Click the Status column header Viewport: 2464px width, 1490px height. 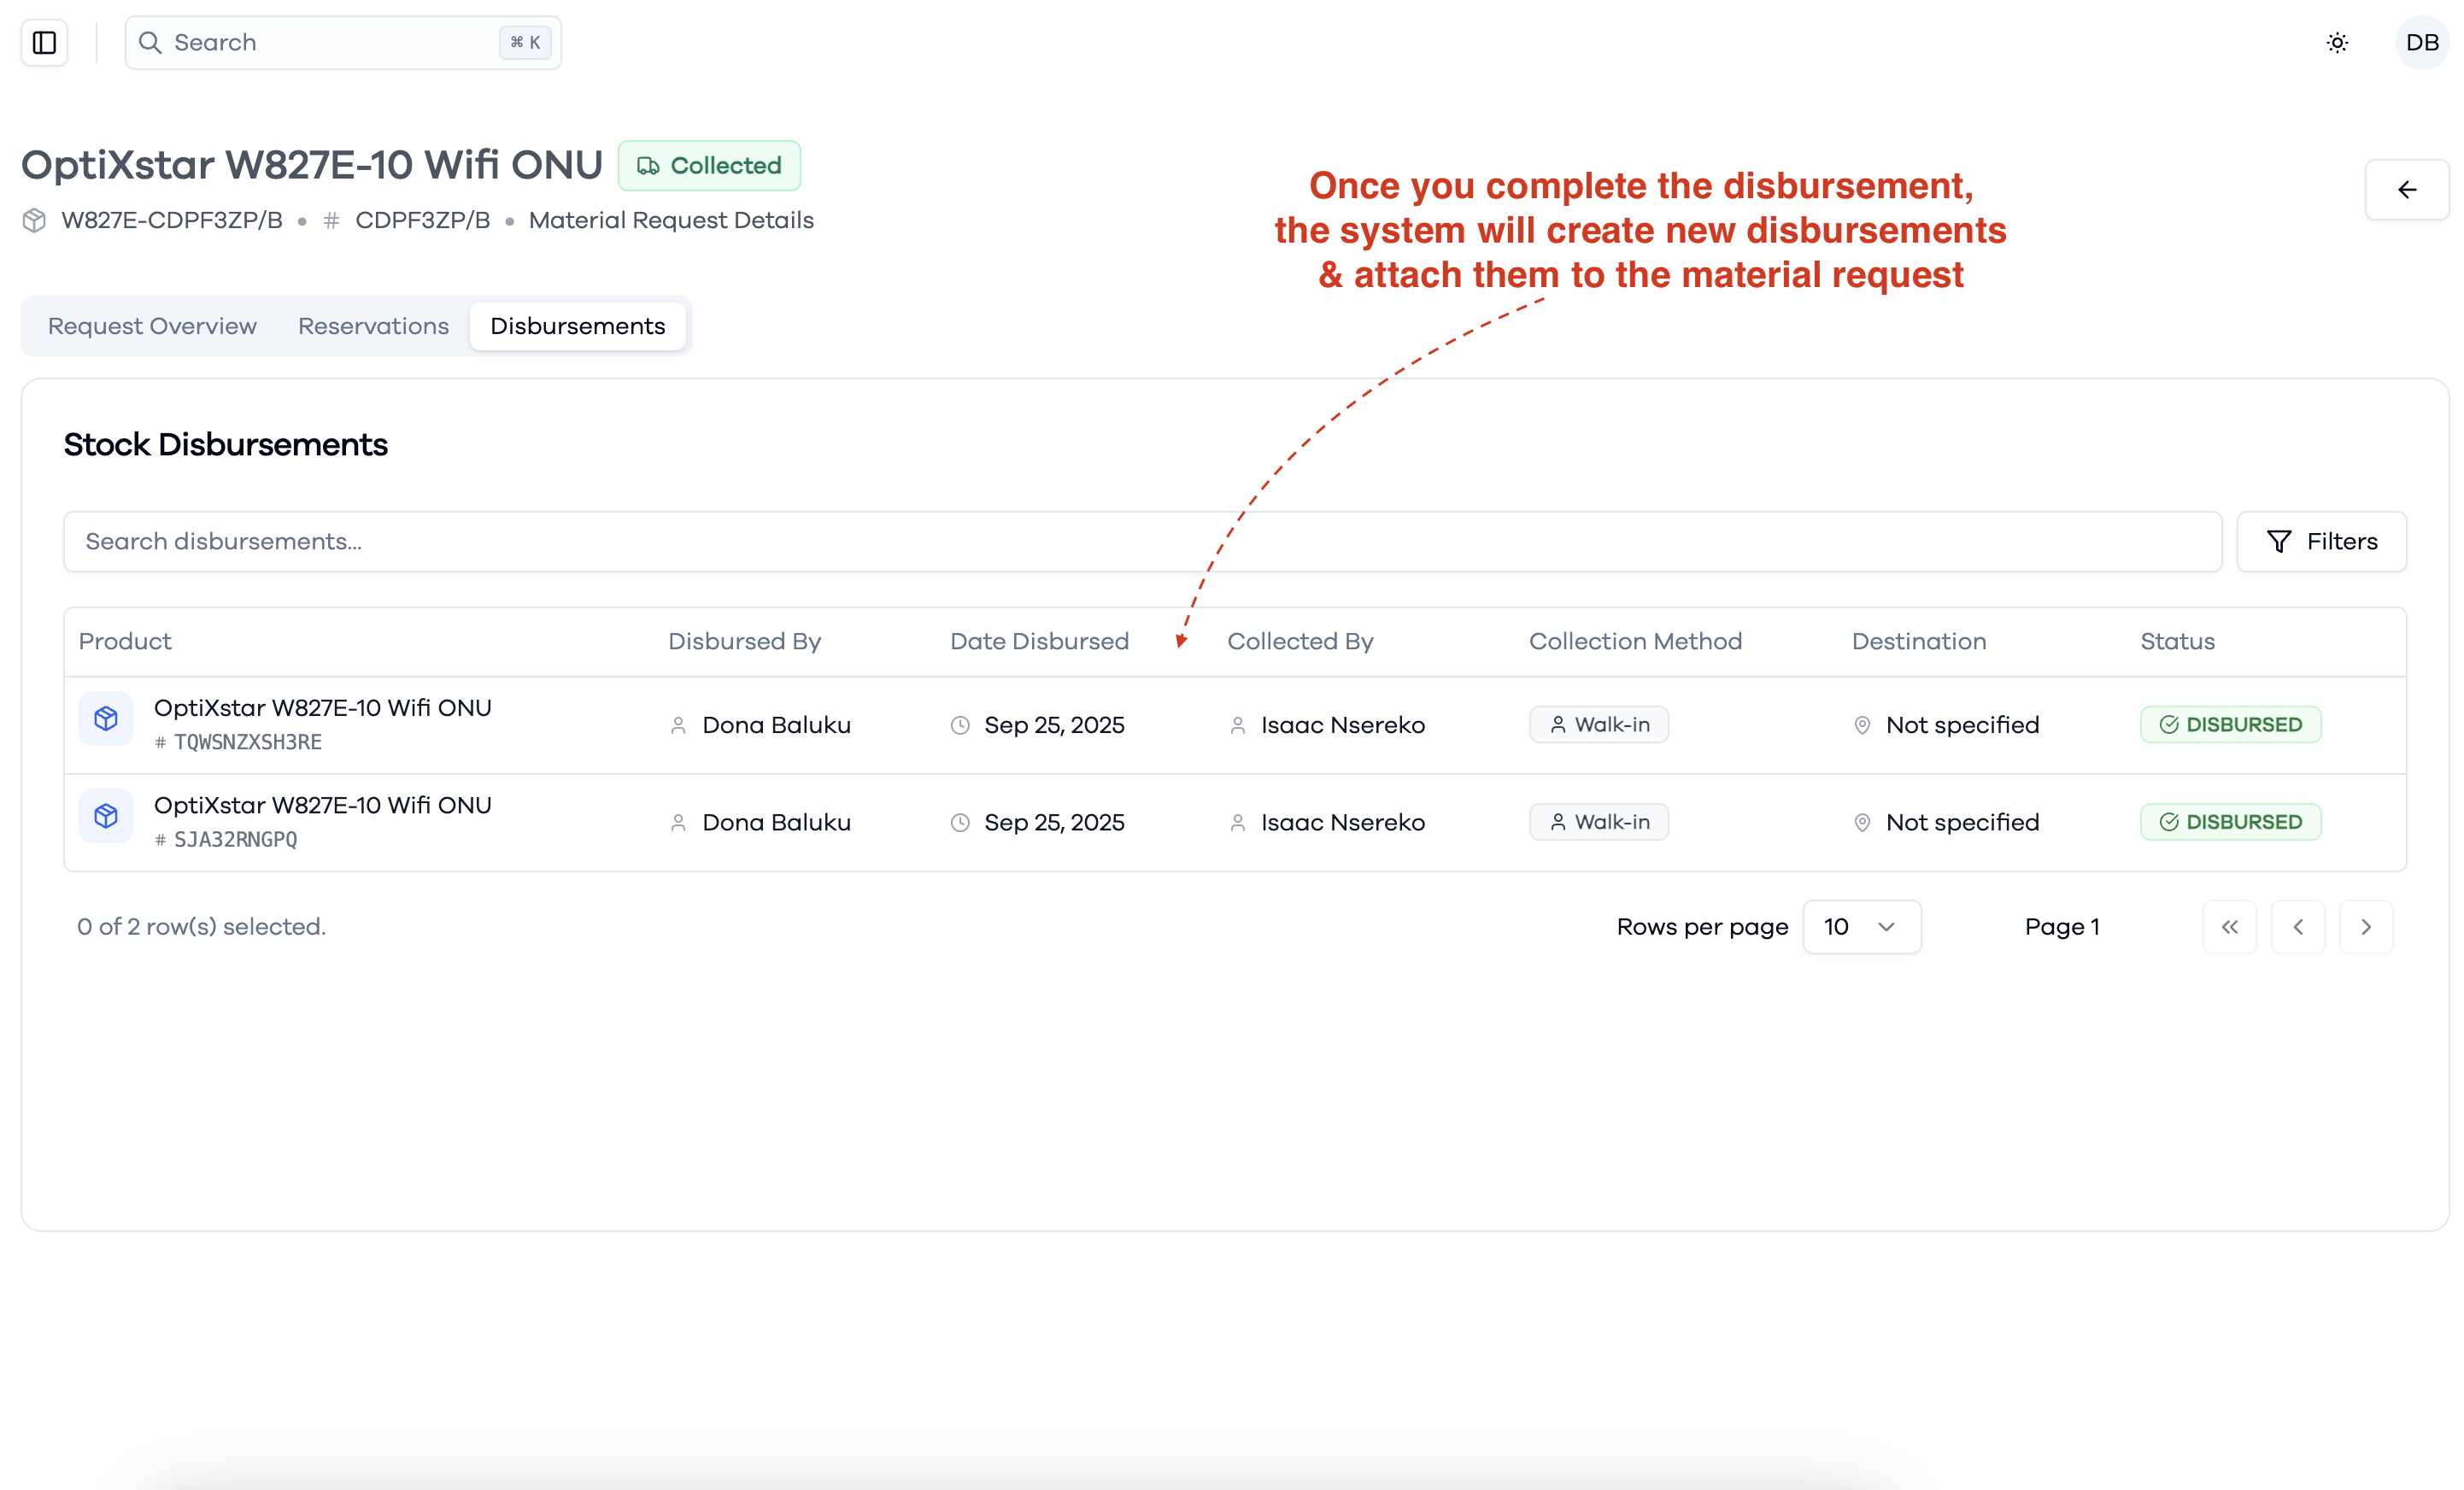tap(2177, 641)
